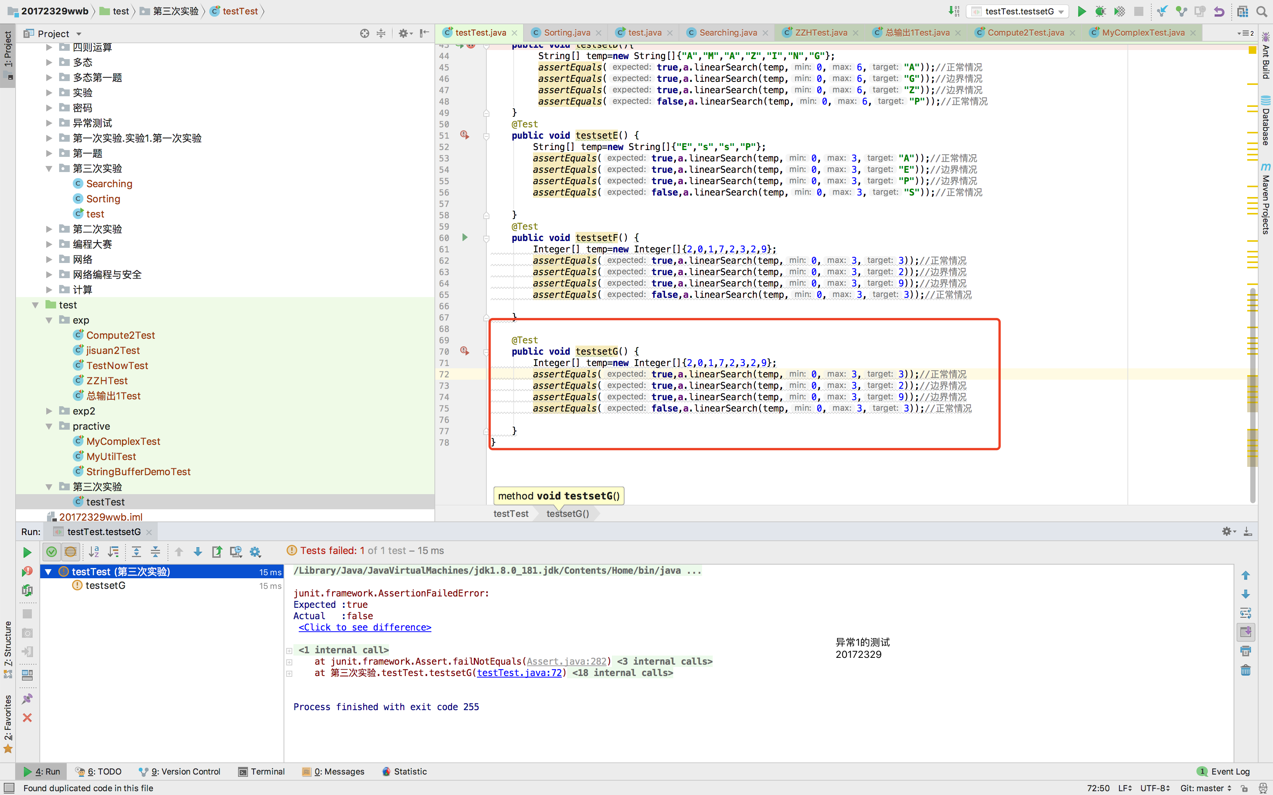Image resolution: width=1273 pixels, height=795 pixels.
Task: Switch to the ZZHTest.java tab
Action: tap(821, 33)
